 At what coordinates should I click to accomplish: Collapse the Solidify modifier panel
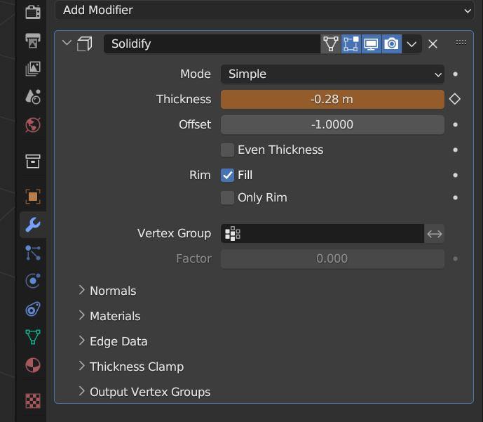67,44
